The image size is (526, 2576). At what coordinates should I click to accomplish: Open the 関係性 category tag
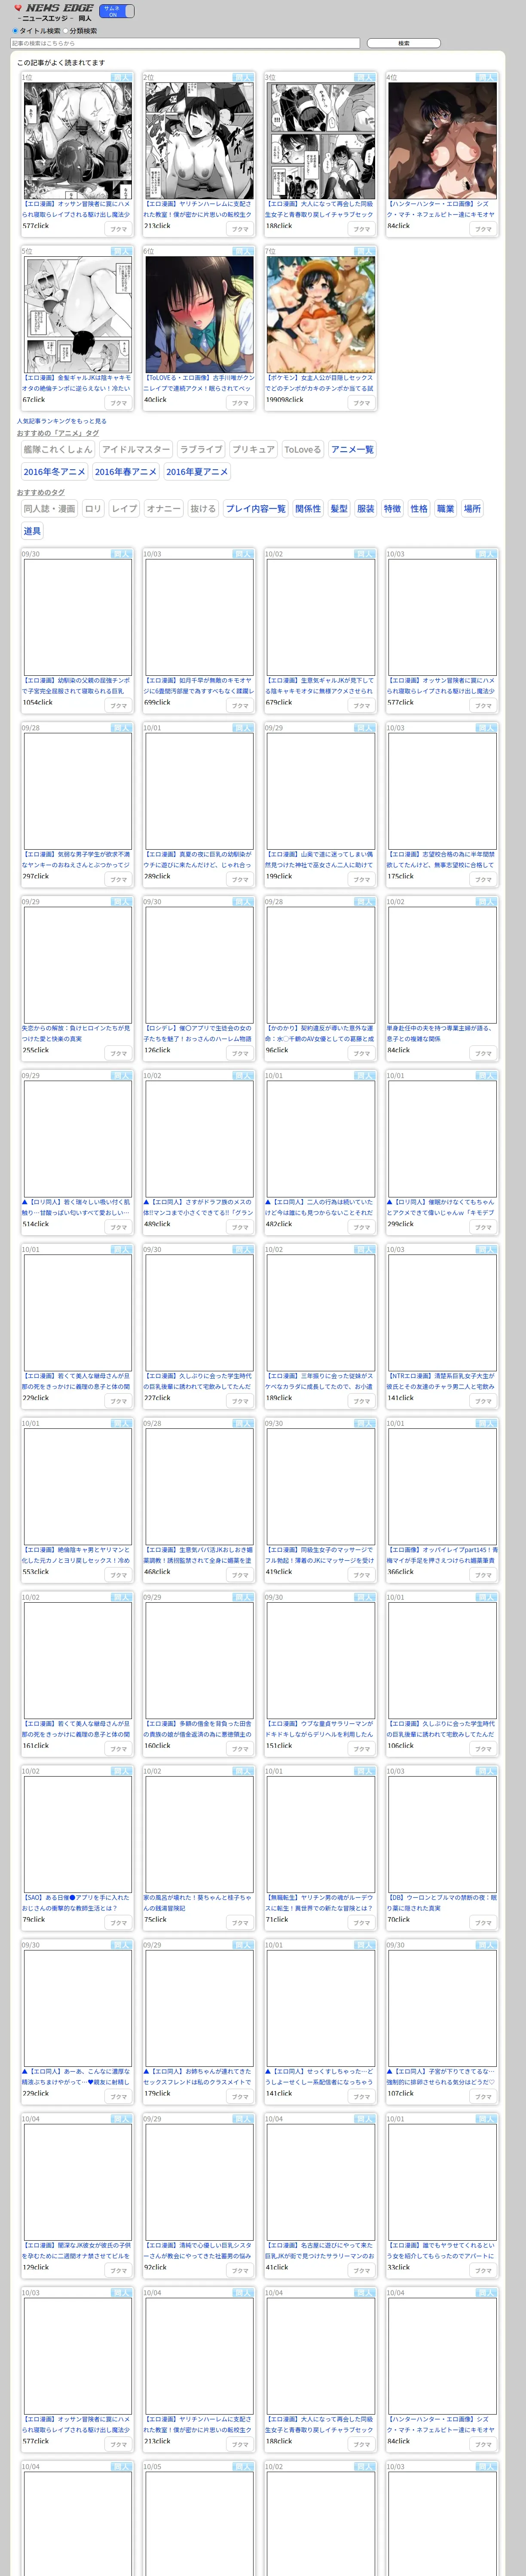point(309,509)
